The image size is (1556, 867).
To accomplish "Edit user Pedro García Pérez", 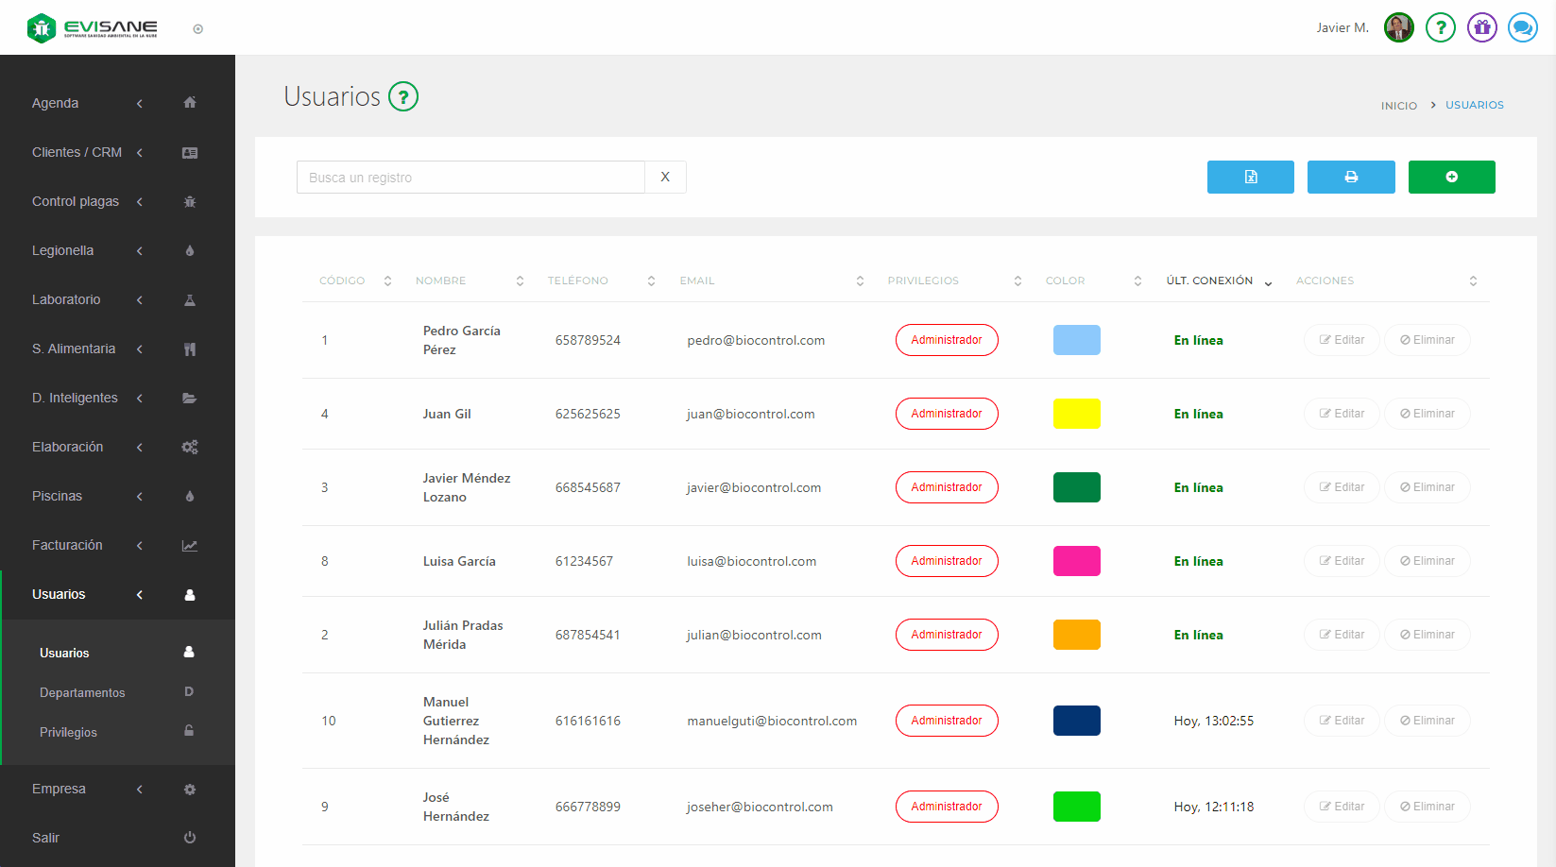I will tap(1342, 340).
